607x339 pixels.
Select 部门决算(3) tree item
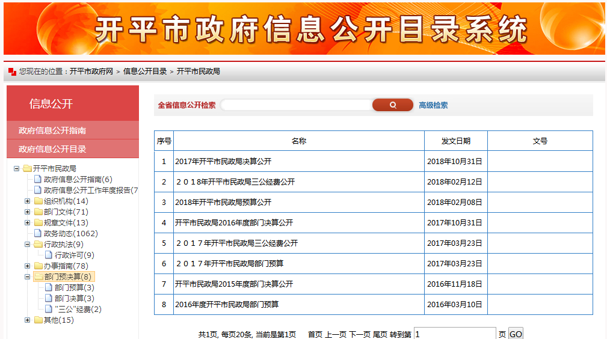74,299
